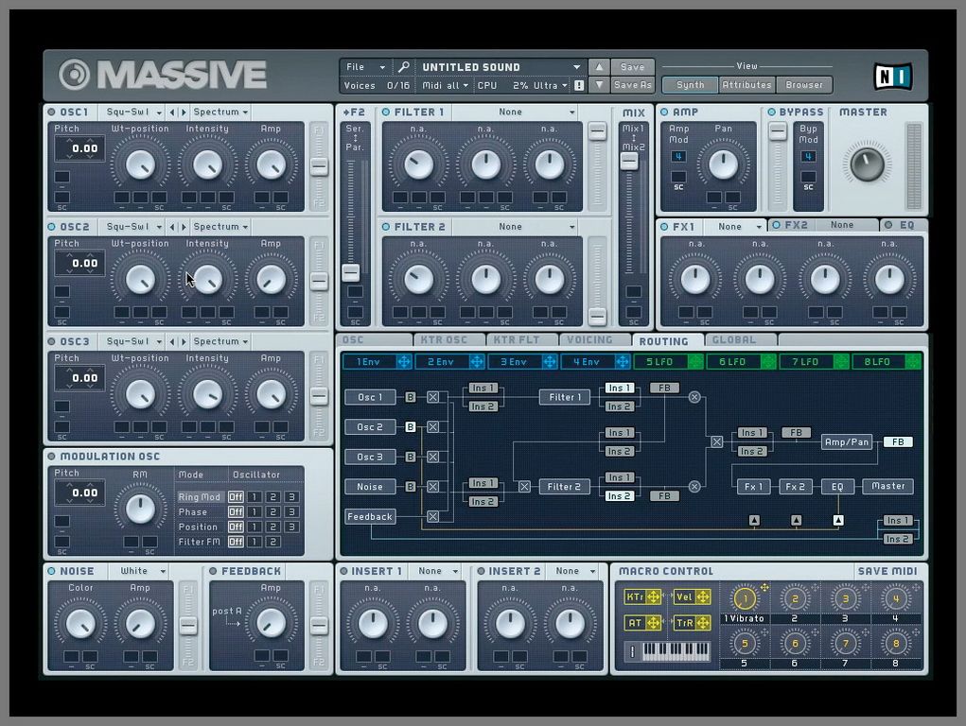
Task: Open OSC1 Squ-SwI wavetable dropdown
Action: [133, 112]
